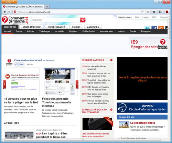Viewport: 172px width, 143px height.
Task: Click the SUPINFO school banner
Action: coord(142,107)
